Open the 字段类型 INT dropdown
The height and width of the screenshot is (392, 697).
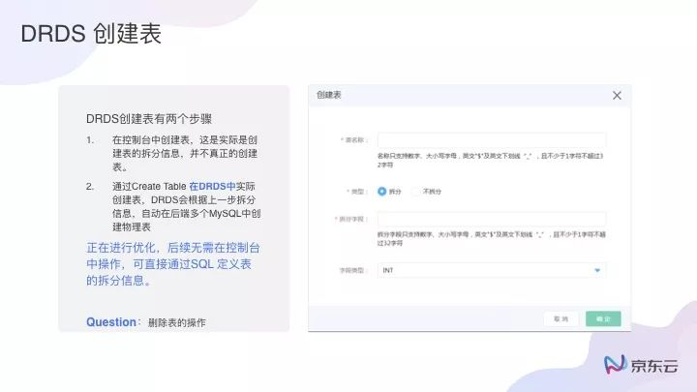coord(492,270)
